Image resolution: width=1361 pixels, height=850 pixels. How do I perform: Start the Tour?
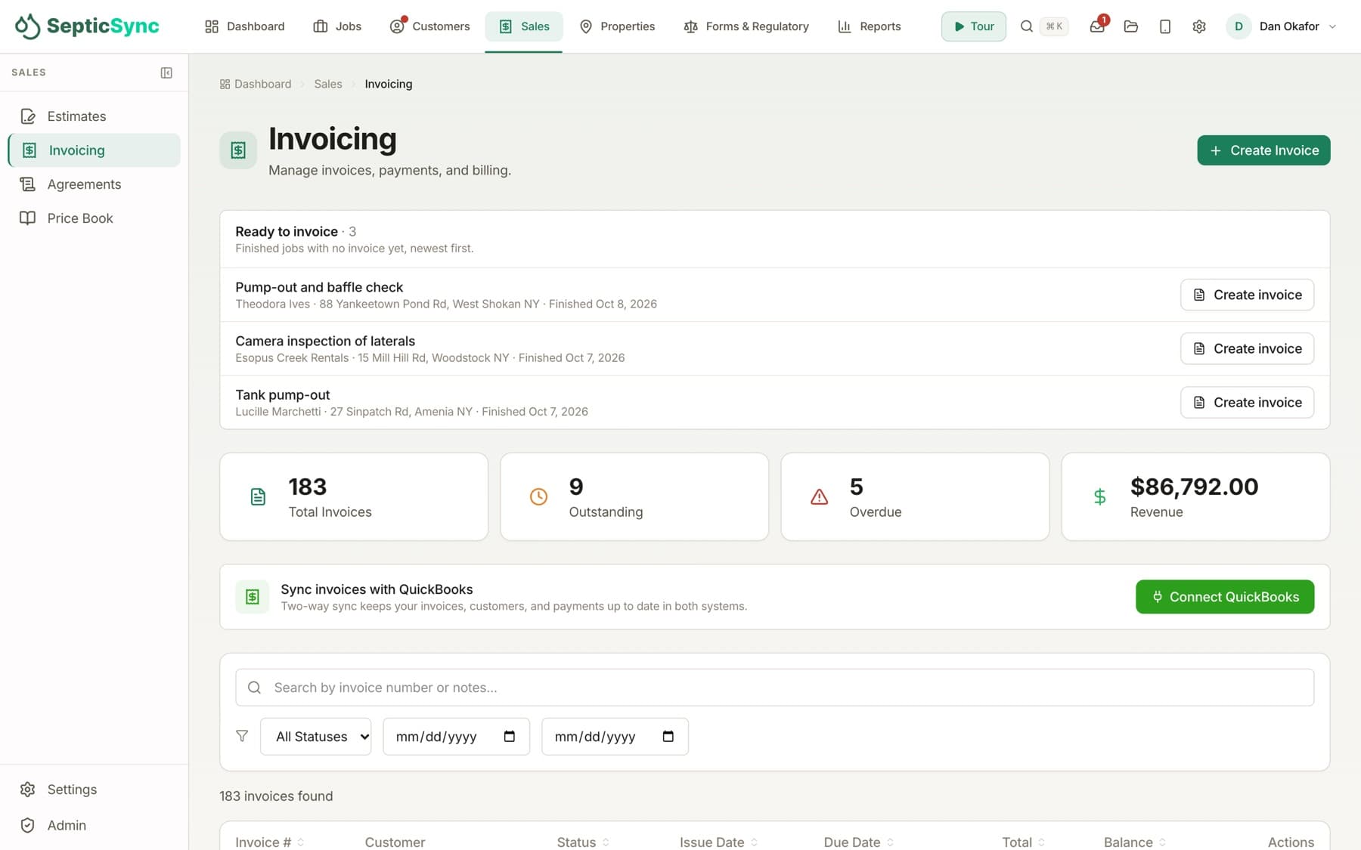974,26
